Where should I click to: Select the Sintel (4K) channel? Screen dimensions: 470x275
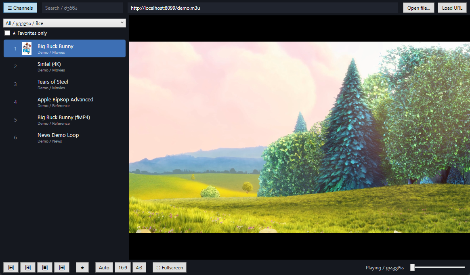65,66
